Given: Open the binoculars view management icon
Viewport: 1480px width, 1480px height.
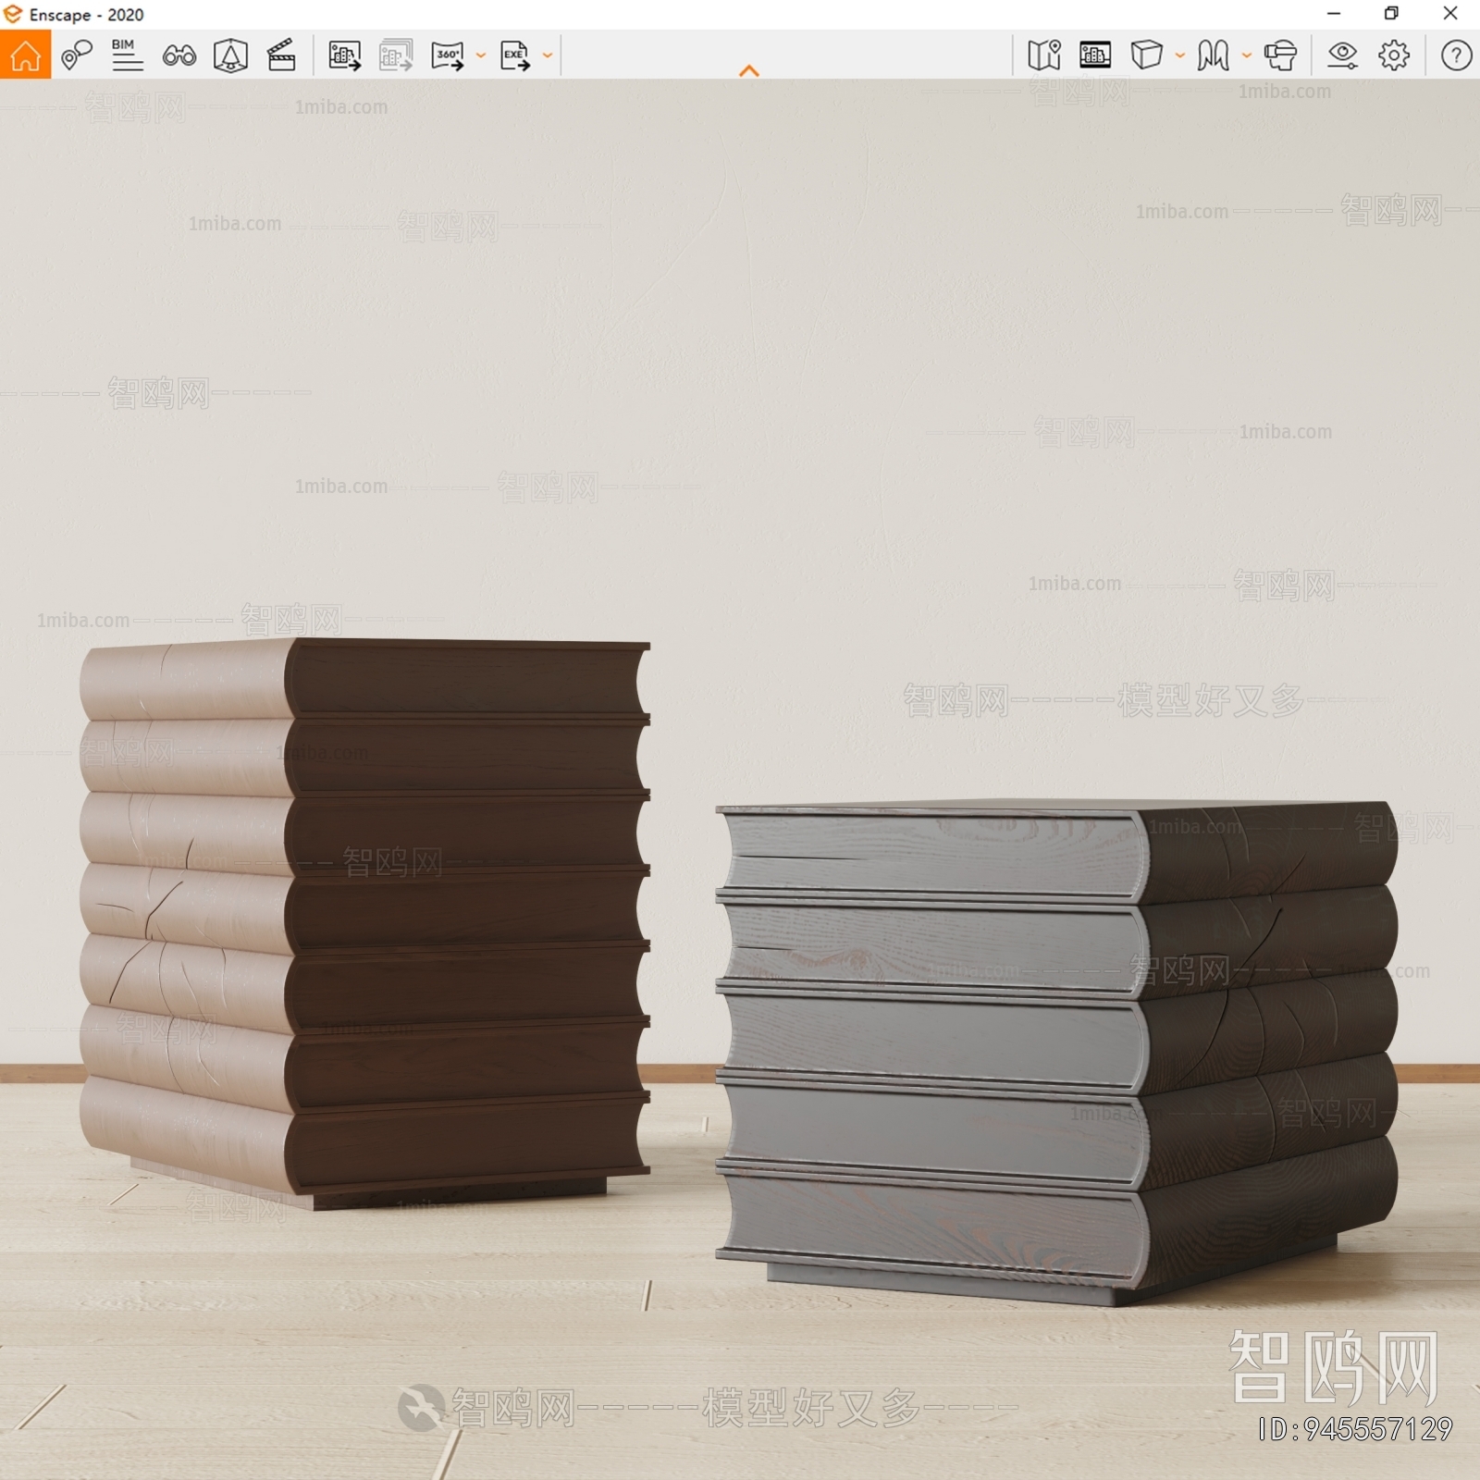Looking at the screenshot, I should (179, 55).
